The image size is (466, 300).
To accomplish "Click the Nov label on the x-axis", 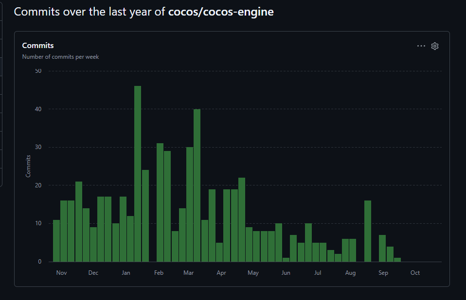I will [61, 273].
